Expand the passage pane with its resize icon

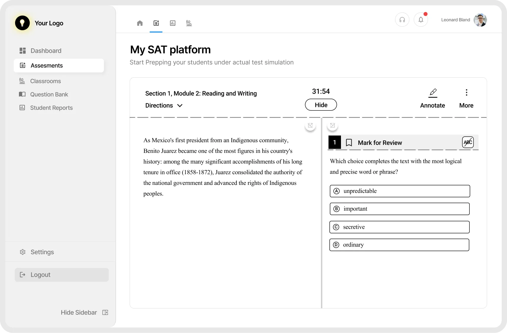click(310, 126)
